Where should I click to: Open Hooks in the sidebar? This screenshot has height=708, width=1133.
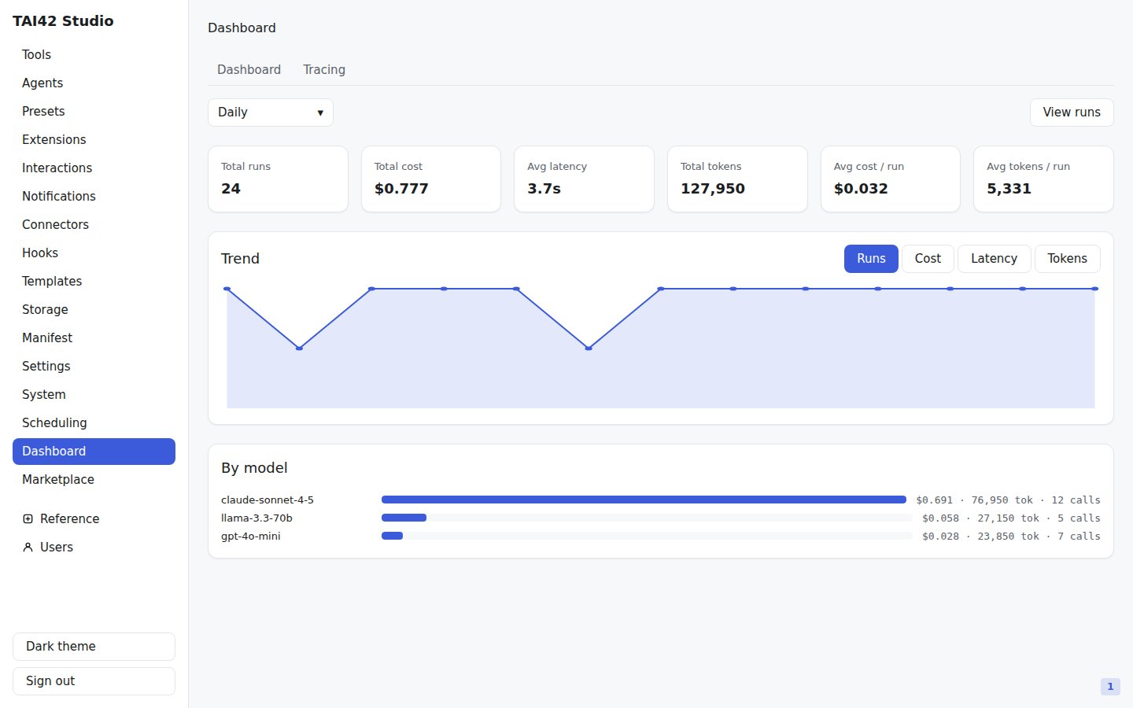(94, 253)
